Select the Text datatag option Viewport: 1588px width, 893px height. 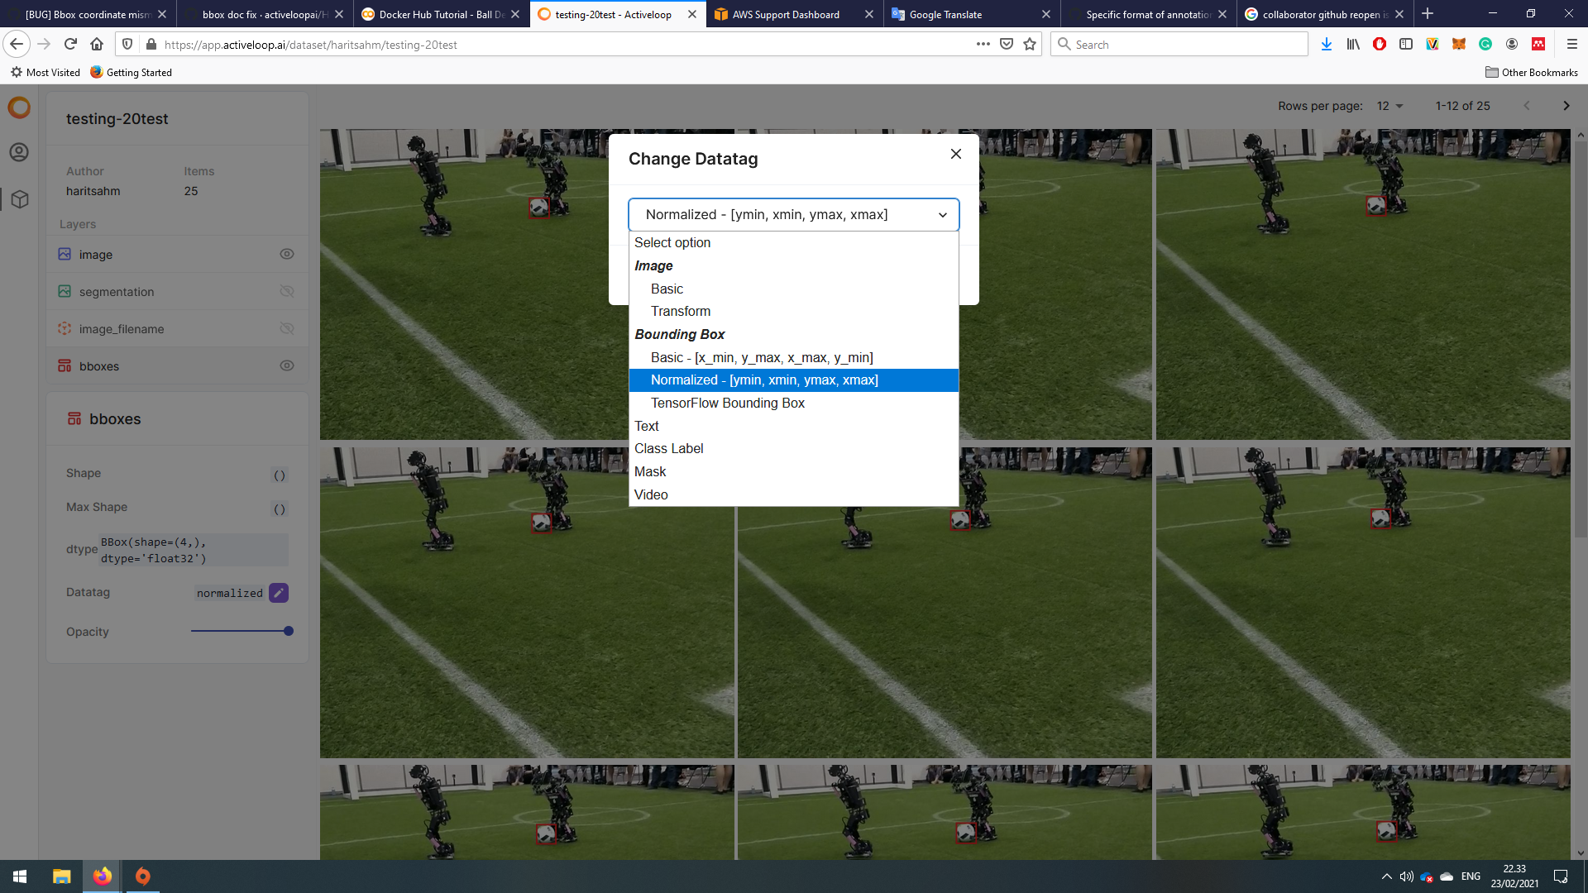pos(793,426)
